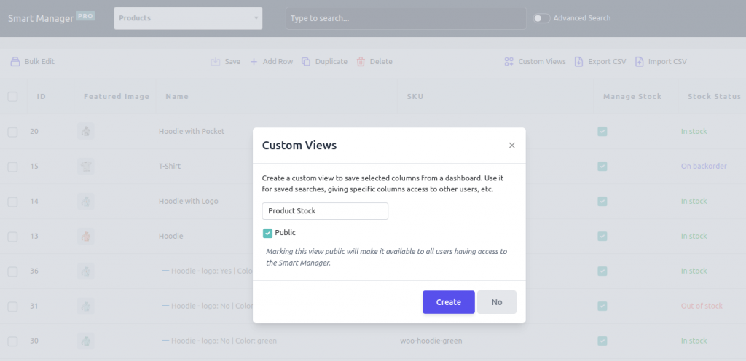
Task: Click the view name field "Product Stock"
Action: click(325, 211)
